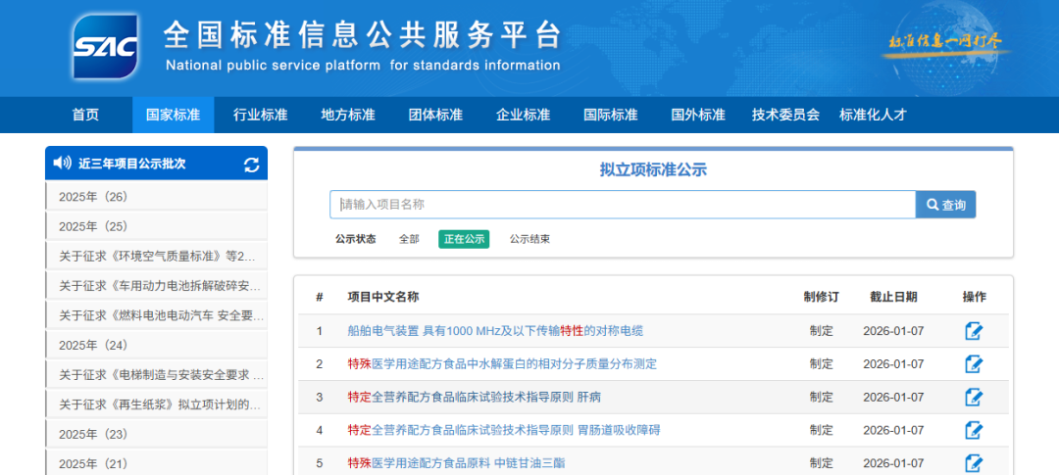
Task: Open the 国际标准 navigation tab
Action: tap(611, 115)
